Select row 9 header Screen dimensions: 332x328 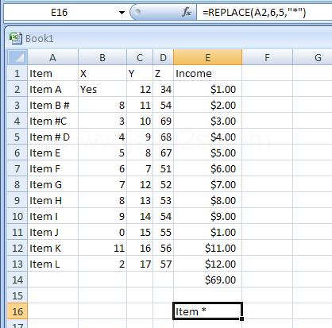pyautogui.click(x=17, y=200)
